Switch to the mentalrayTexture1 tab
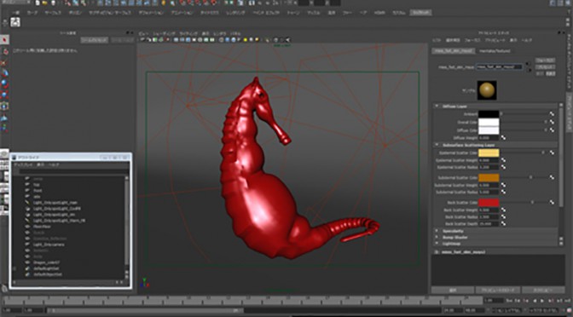This screenshot has width=573, height=317. click(495, 51)
